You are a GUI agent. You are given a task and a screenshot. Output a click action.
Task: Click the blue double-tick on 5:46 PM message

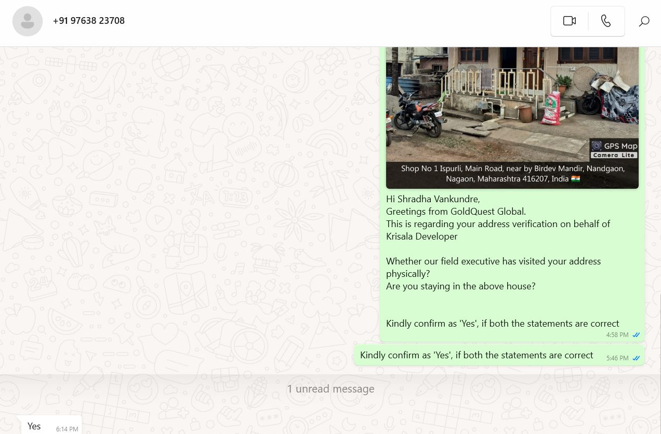click(x=636, y=358)
